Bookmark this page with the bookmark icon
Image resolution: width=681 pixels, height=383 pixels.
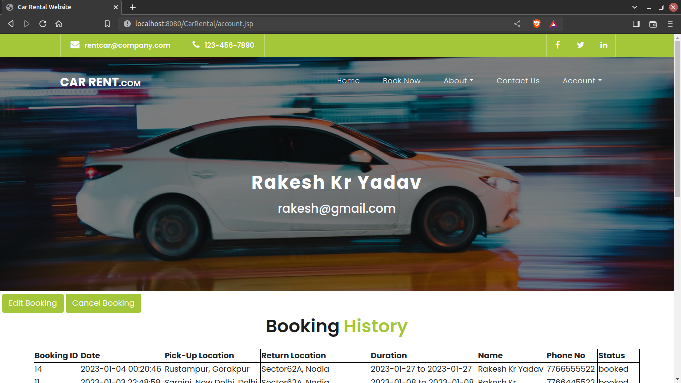coord(107,24)
